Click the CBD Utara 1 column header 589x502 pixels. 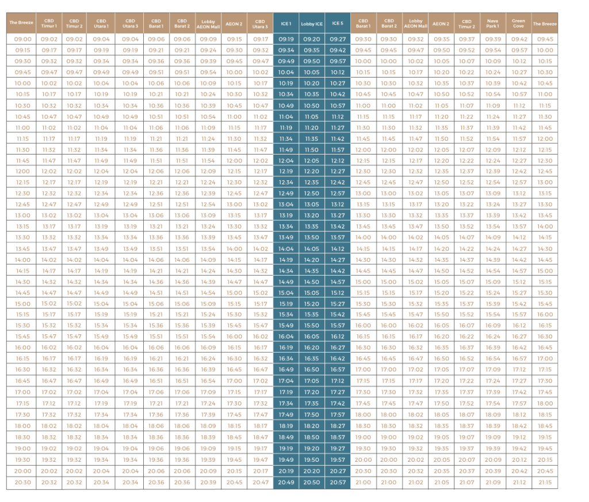point(101,24)
